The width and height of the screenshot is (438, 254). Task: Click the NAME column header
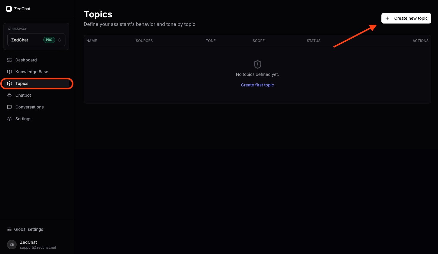(x=91, y=41)
